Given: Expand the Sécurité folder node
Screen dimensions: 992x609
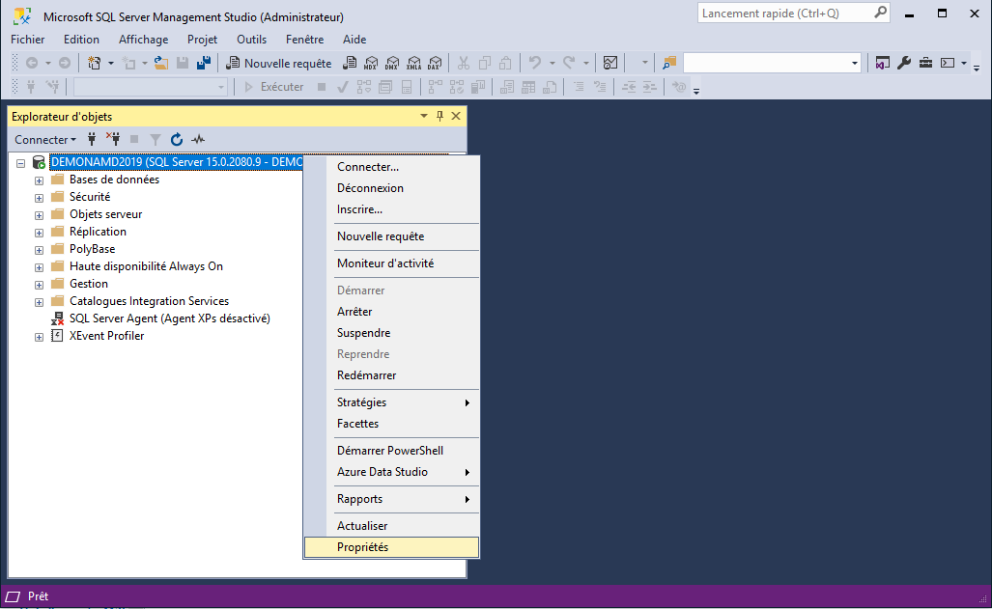Looking at the screenshot, I should [x=40, y=198].
